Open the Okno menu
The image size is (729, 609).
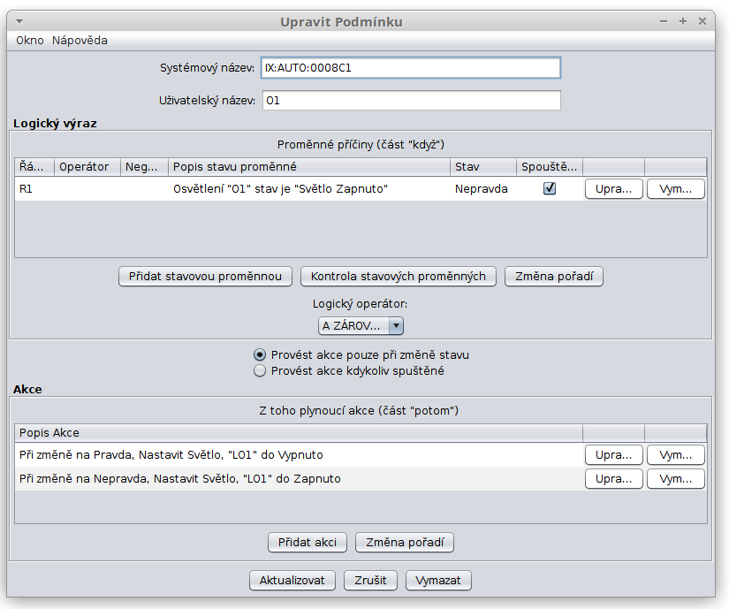[x=29, y=41]
